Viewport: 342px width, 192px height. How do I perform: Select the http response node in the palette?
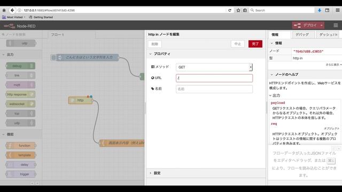20,94
